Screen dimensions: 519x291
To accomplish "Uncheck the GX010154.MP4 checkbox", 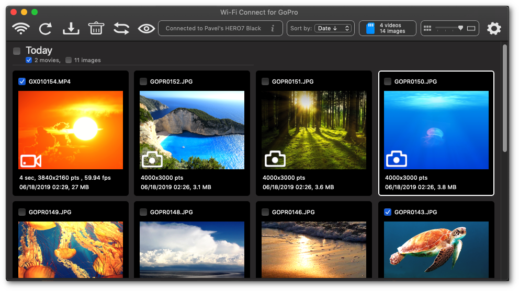I will click(x=22, y=82).
